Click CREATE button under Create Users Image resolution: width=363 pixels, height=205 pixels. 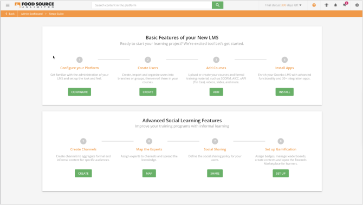point(148,92)
